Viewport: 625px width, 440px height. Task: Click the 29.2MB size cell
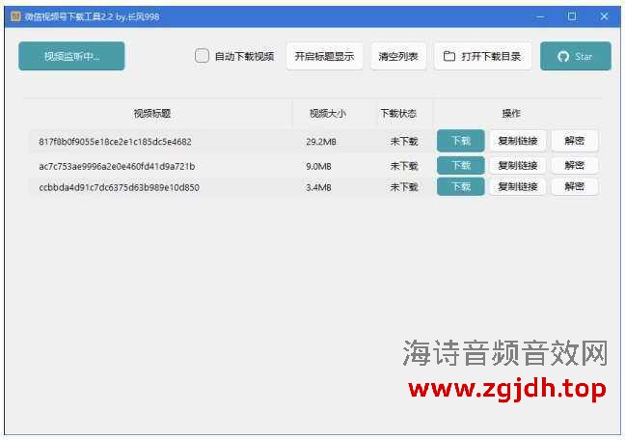[x=321, y=142]
